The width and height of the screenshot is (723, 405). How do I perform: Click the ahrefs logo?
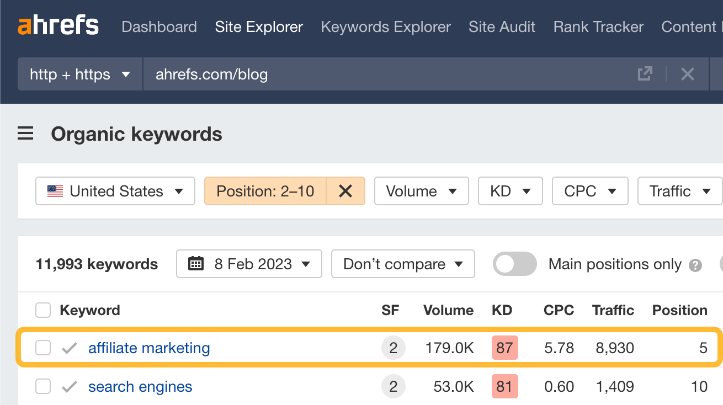pos(57,25)
